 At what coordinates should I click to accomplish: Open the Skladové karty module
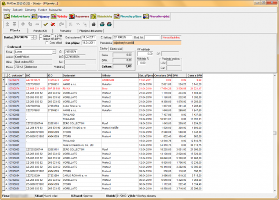(x=17, y=17)
